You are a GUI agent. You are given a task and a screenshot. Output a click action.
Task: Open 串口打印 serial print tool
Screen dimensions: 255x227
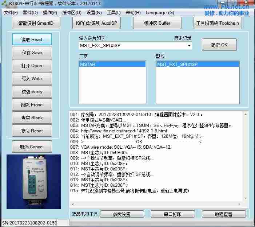point(173,214)
